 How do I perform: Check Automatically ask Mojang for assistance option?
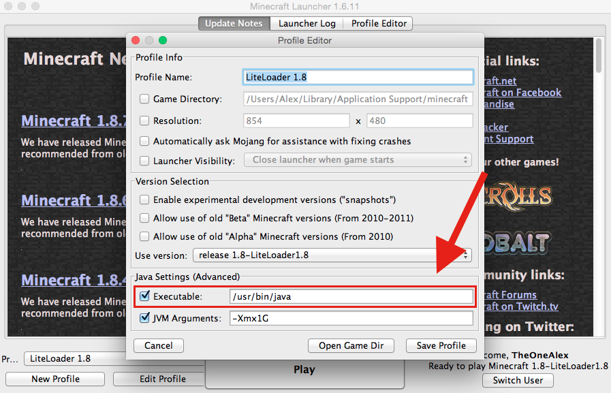coord(144,141)
